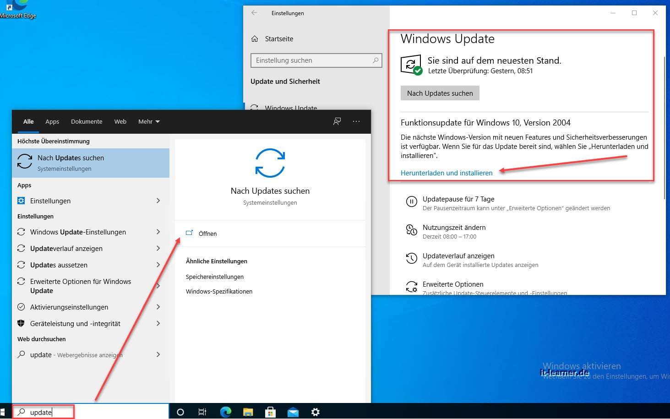This screenshot has width=670, height=419.
Task: Click the ellipsis options icon in search results
Action: (x=356, y=121)
